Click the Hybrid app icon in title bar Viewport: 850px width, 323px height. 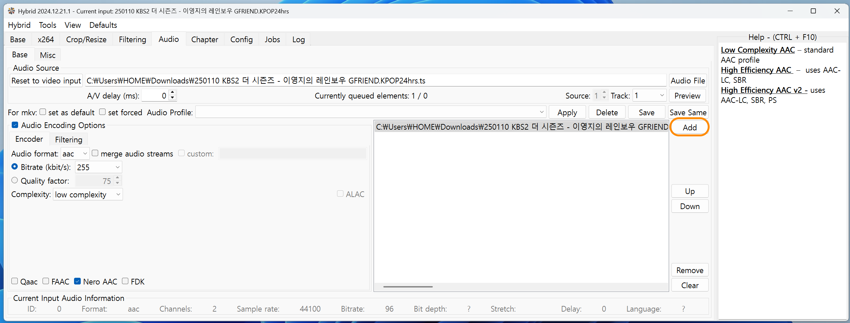click(x=11, y=11)
